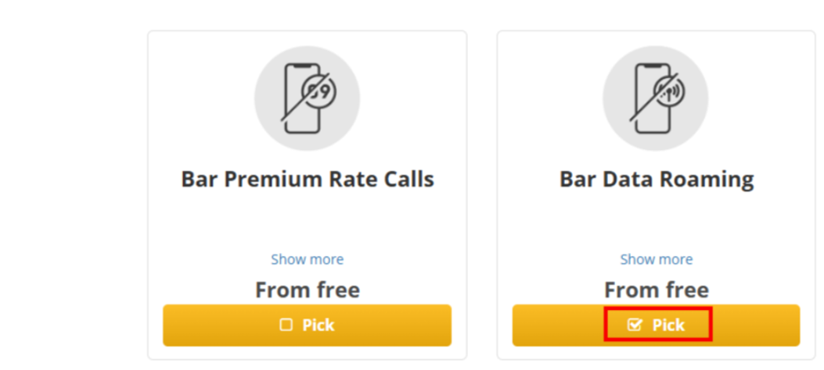824x370 pixels.
Task: Click From free price under Premium Rate Calls
Action: [308, 290]
